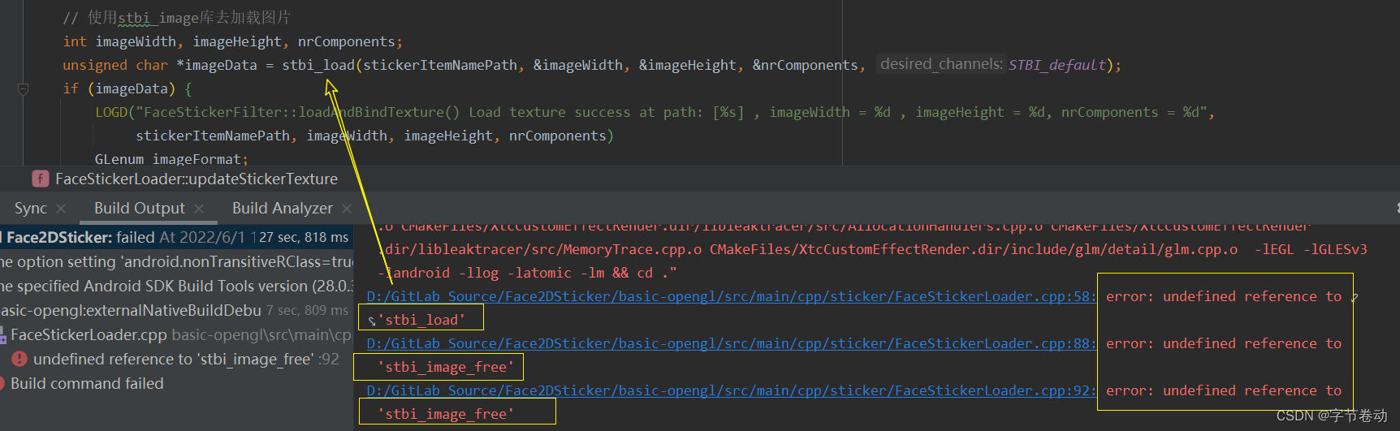1400x431 pixels.
Task: Close the Build Analyzer tab
Action: [347, 209]
